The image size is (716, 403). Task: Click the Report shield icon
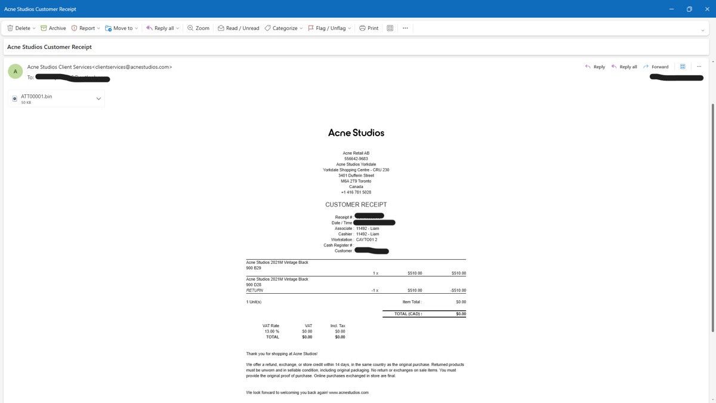coord(75,28)
